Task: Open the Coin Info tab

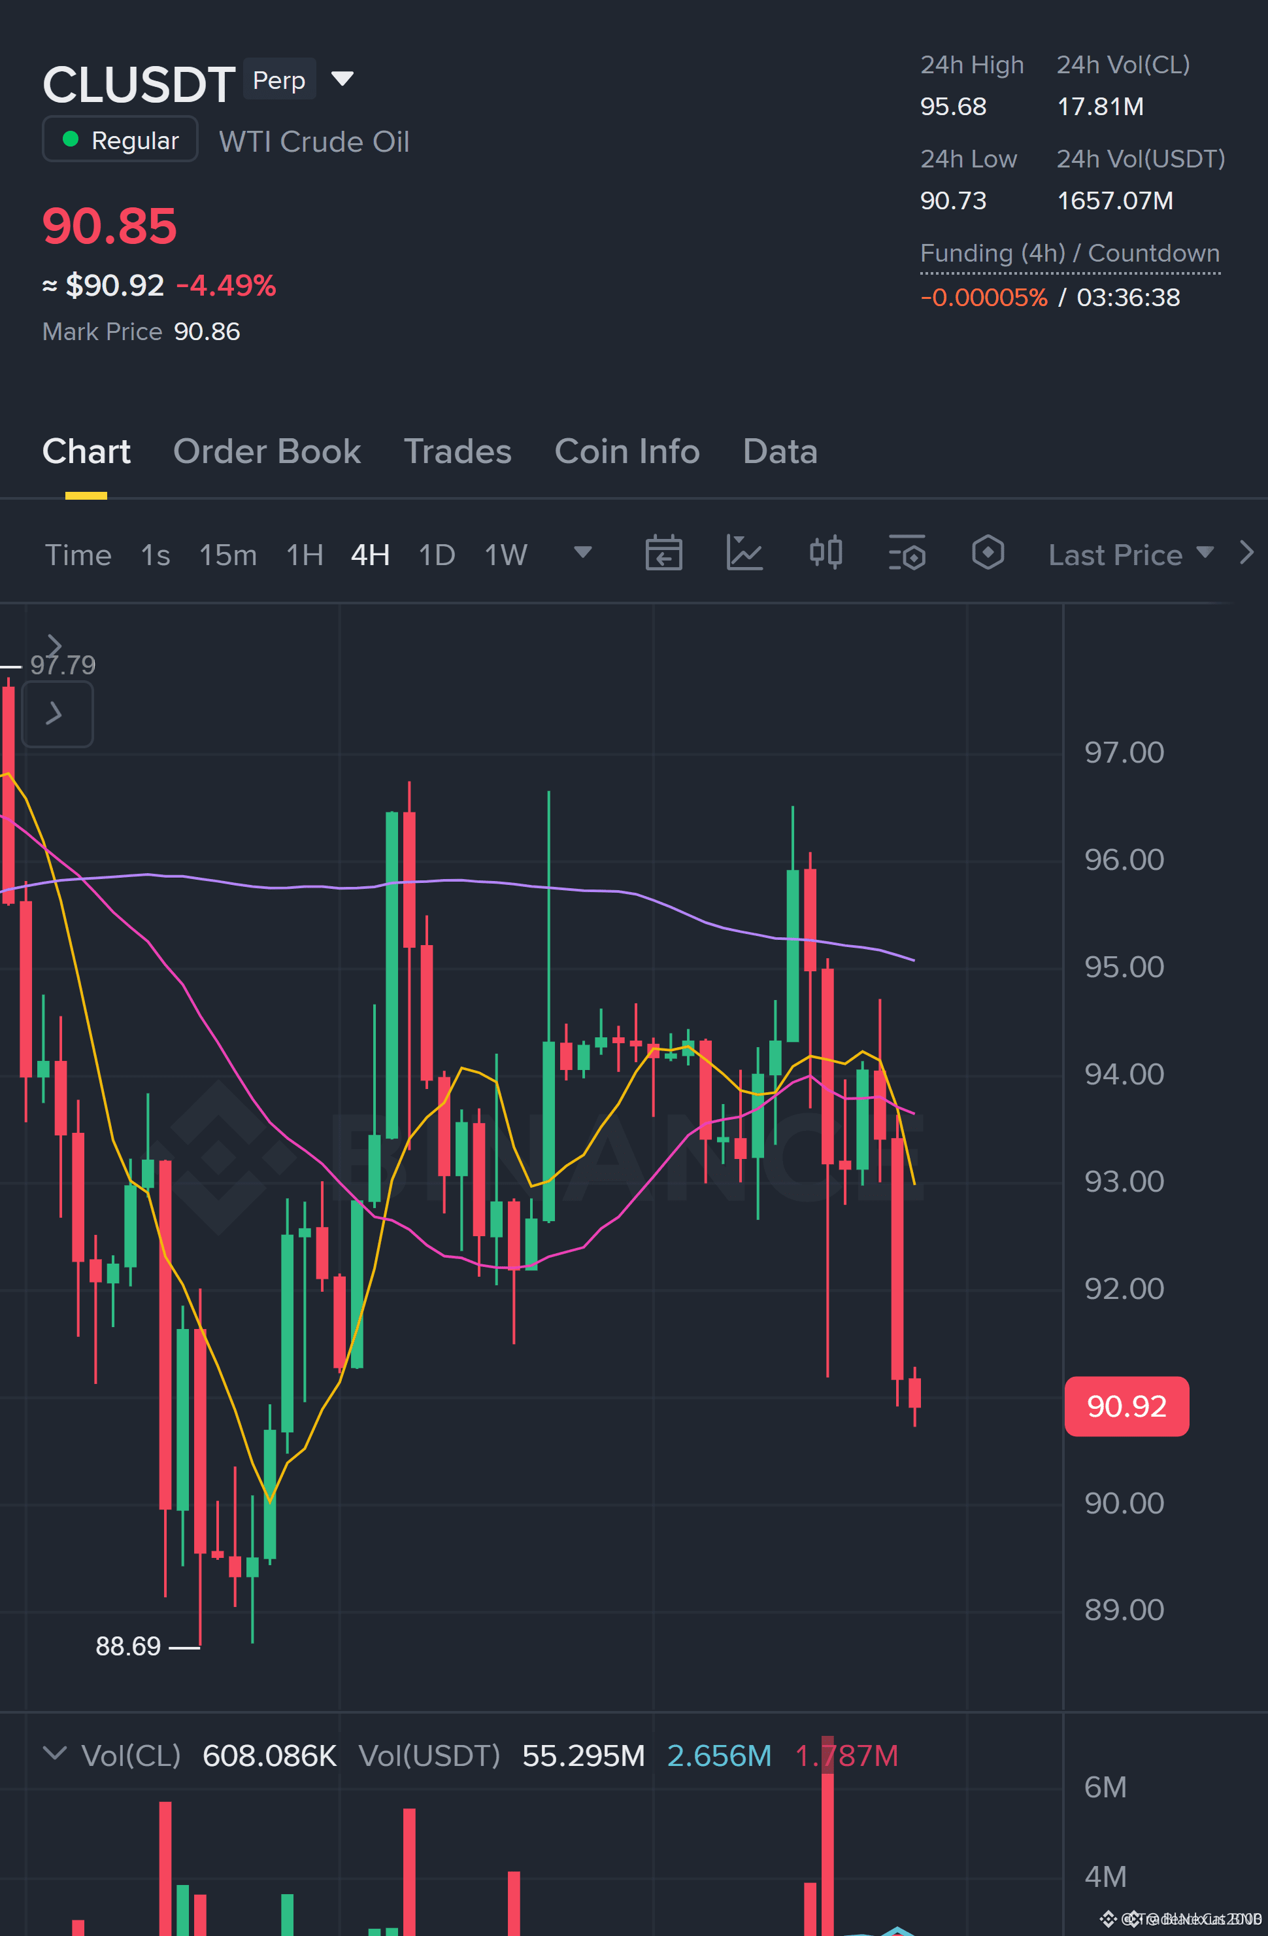Action: point(627,451)
